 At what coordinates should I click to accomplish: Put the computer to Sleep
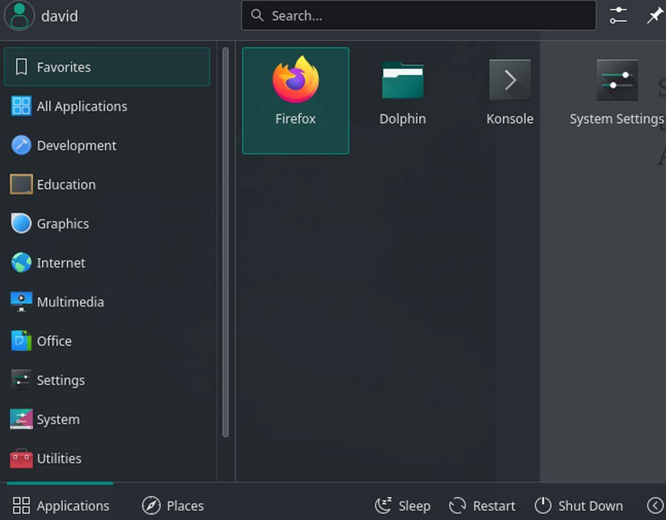coord(402,505)
